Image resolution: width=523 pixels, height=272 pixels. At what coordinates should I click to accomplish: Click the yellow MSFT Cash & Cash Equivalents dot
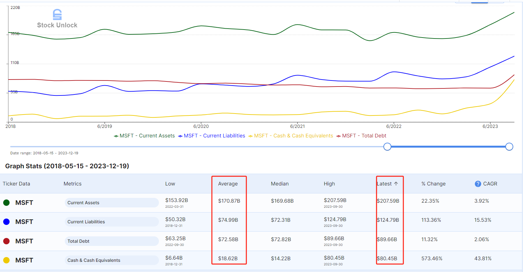pyautogui.click(x=6, y=260)
